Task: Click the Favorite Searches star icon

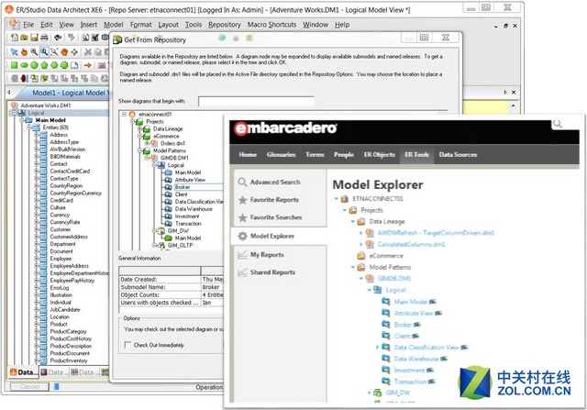Action: [x=242, y=217]
